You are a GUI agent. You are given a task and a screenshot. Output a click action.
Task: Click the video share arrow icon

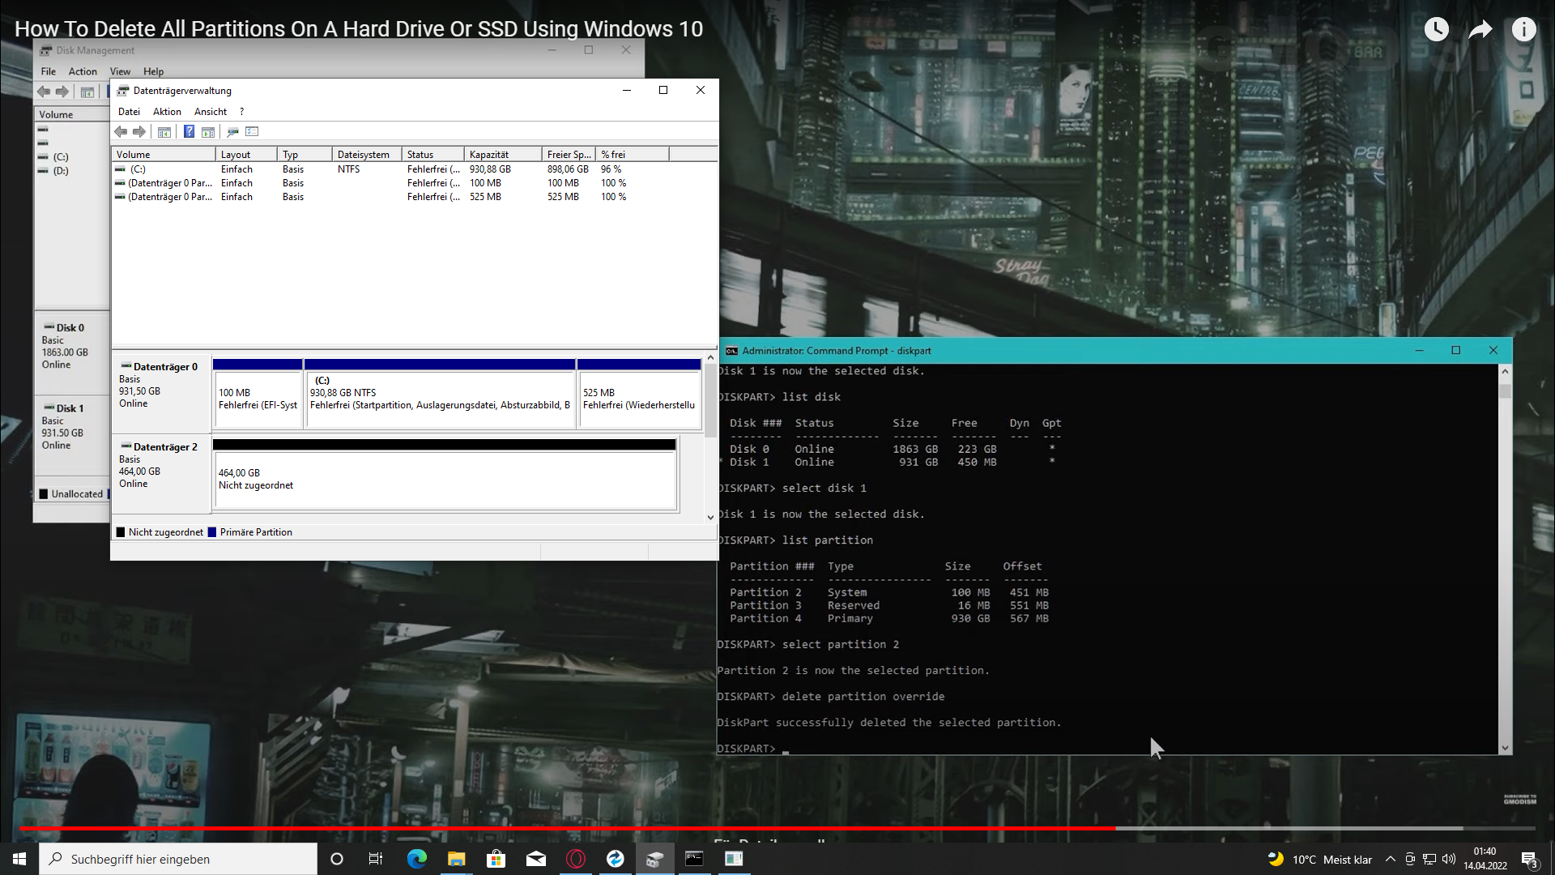click(x=1480, y=29)
